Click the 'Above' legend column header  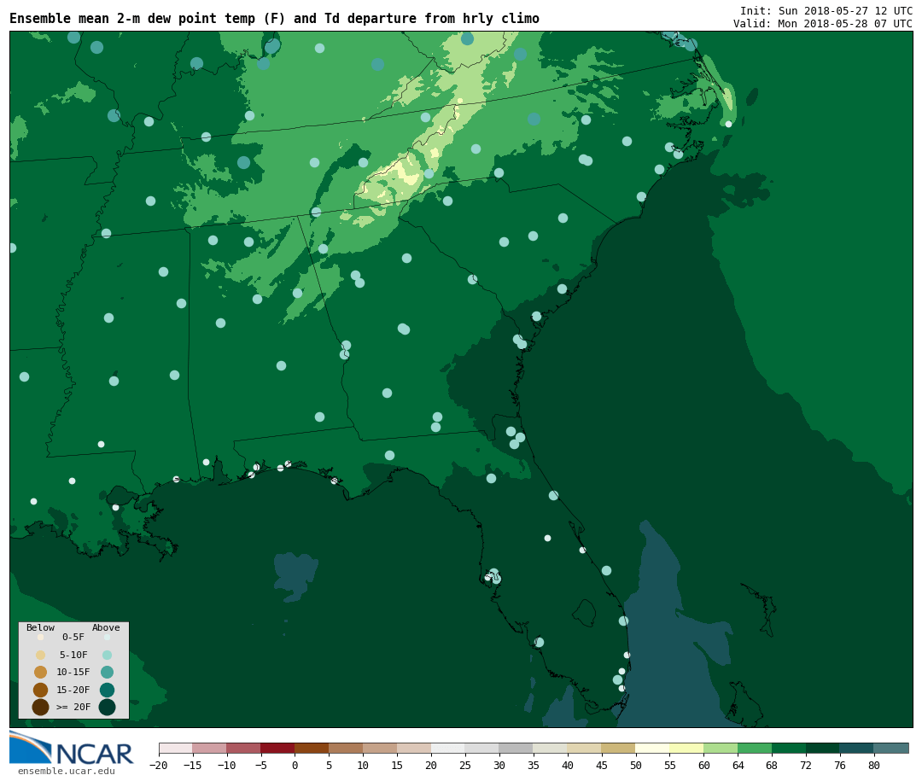pos(106,627)
